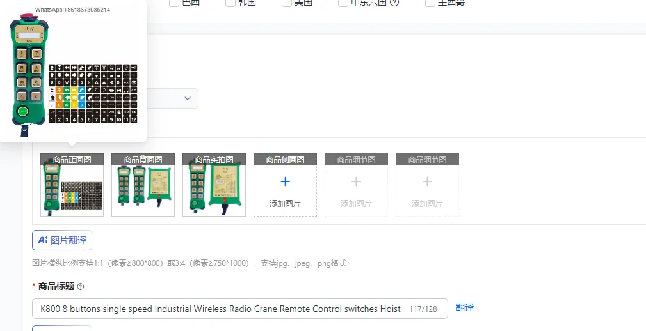Focus the 商品标题 input field
The width and height of the screenshot is (646, 331).
coord(240,309)
